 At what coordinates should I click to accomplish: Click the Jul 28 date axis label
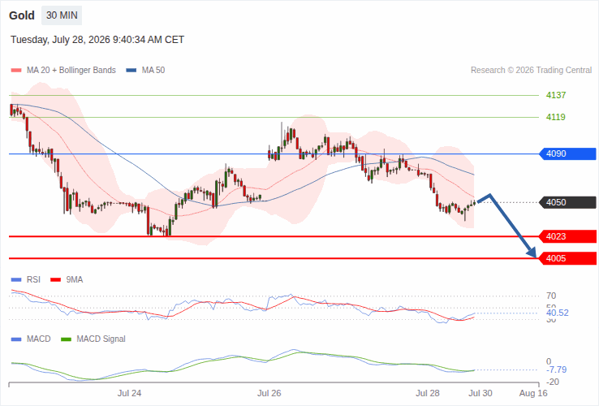[428, 393]
